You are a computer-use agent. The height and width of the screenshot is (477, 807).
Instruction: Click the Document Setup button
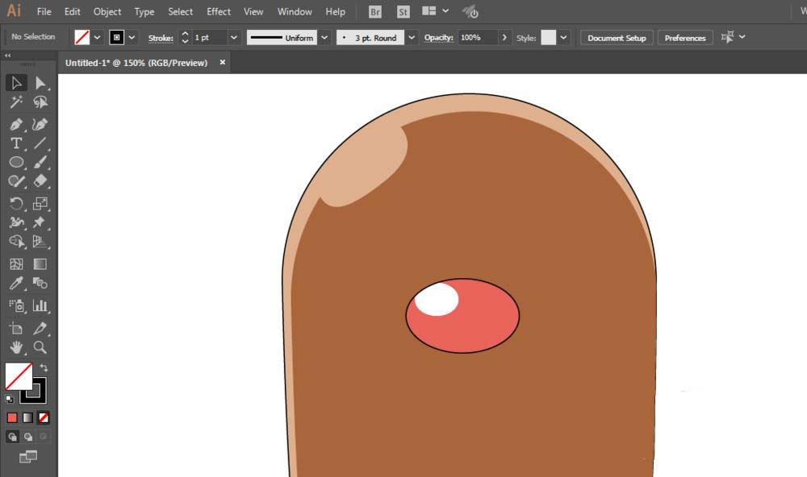617,38
